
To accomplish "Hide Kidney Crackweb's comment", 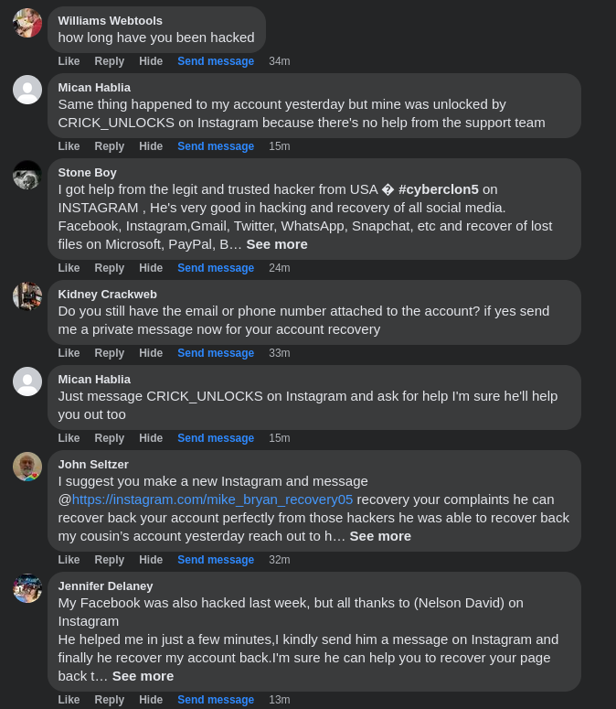I will click(151, 353).
